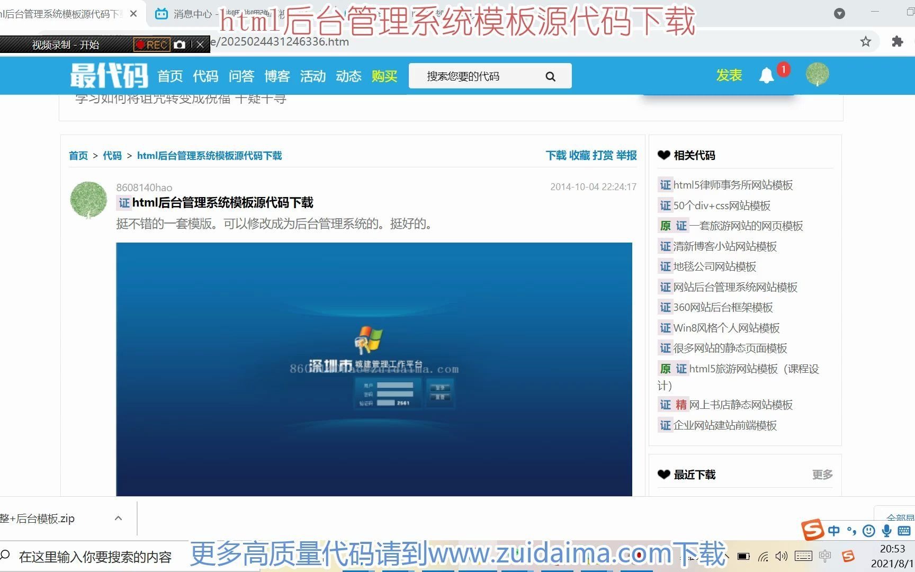The width and height of the screenshot is (915, 572).
Task: Close the html后台管理系统 browser tab
Action: 133,14
